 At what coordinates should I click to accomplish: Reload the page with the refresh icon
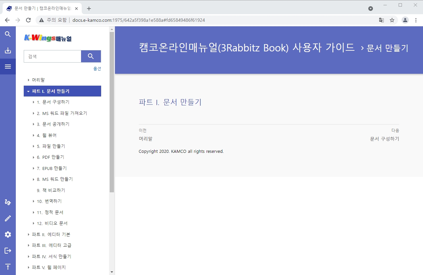(28, 20)
